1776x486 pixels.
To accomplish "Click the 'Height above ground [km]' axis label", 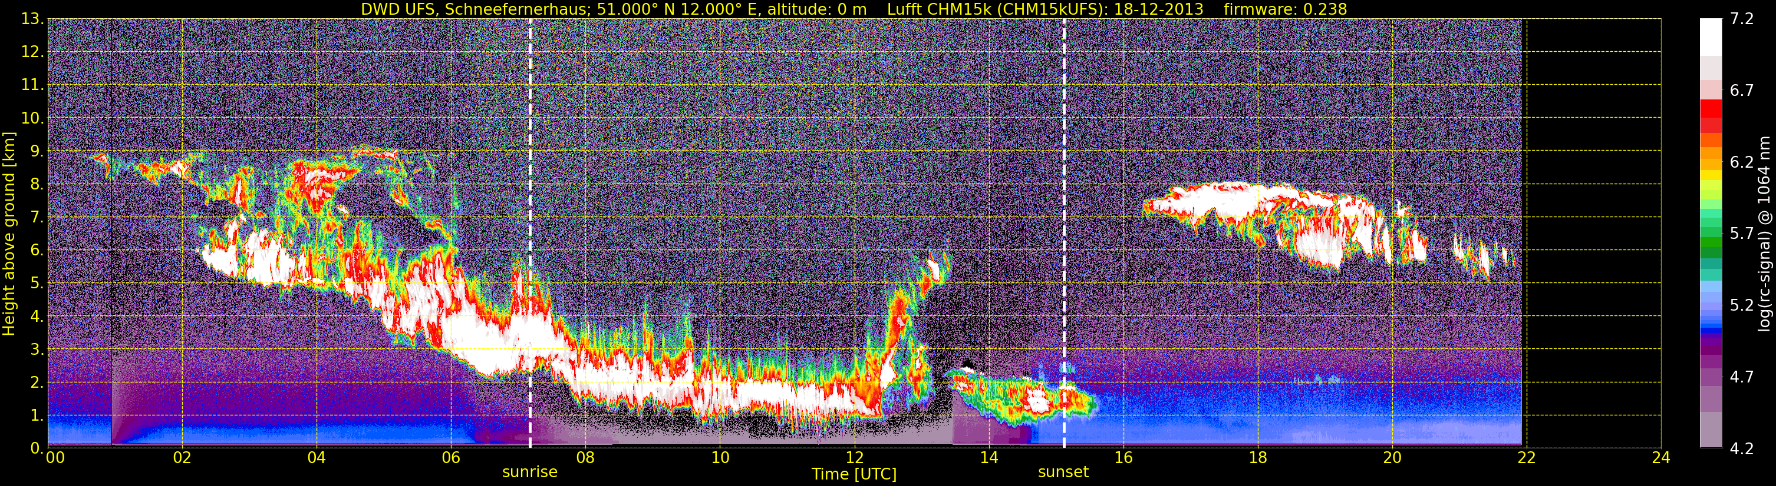I will [x=9, y=235].
